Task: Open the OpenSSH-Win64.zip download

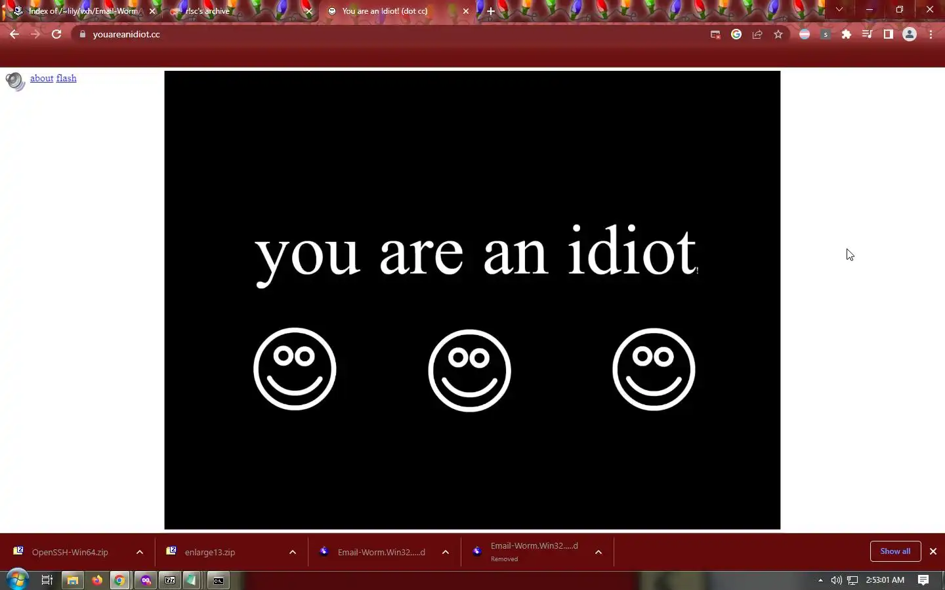Action: coord(70,552)
